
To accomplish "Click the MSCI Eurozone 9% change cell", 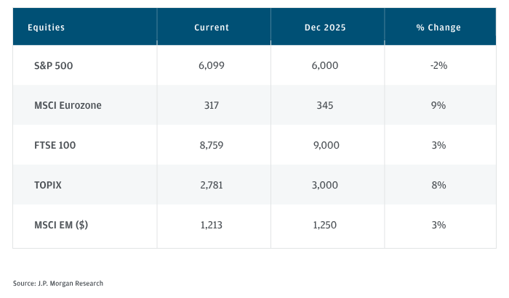I will (438, 105).
